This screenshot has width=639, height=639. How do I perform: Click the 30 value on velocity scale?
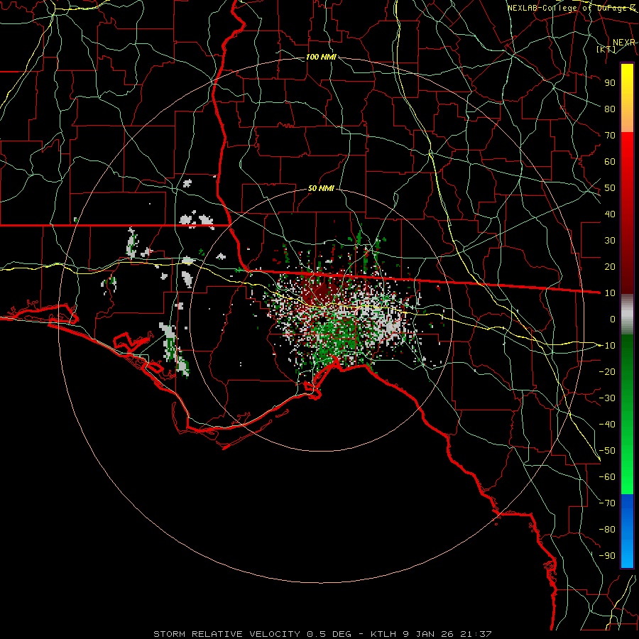point(610,241)
